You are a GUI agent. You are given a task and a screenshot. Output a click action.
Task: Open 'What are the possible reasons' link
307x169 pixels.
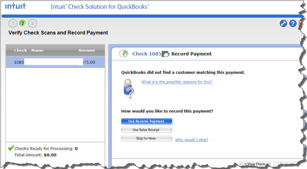177,82
